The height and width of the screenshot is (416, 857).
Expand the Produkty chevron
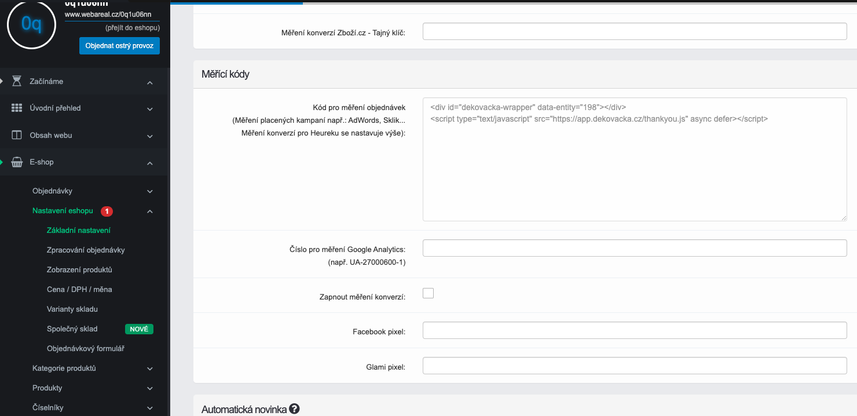(150, 389)
